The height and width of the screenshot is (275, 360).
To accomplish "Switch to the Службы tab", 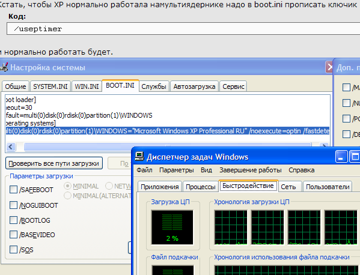I will [154, 86].
